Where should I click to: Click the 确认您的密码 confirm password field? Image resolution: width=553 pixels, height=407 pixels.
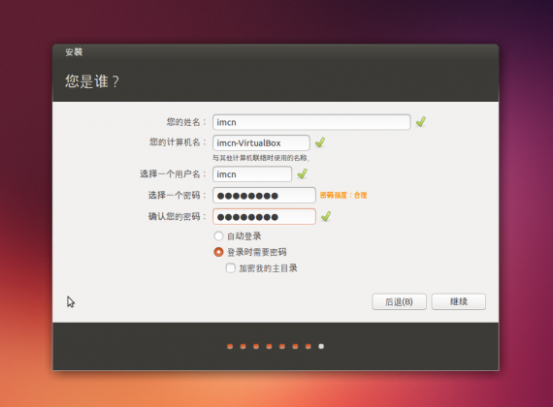pos(264,216)
